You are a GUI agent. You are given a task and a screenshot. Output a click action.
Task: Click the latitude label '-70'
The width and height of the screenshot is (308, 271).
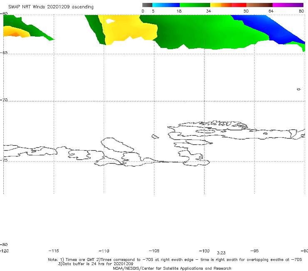4,100
